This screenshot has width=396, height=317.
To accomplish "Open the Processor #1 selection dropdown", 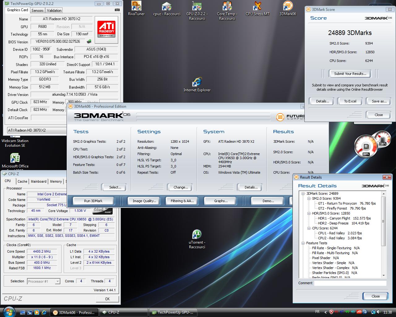I will [43, 281].
